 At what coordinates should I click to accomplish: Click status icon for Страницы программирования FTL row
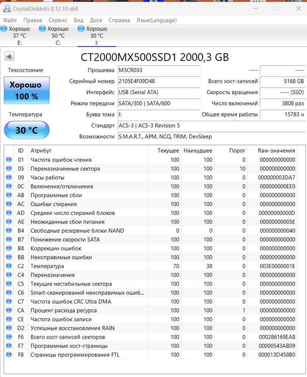[9, 354]
